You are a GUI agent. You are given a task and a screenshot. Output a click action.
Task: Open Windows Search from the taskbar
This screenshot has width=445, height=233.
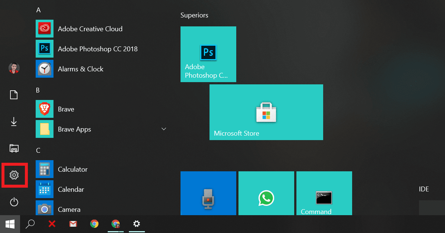pyautogui.click(x=30, y=224)
